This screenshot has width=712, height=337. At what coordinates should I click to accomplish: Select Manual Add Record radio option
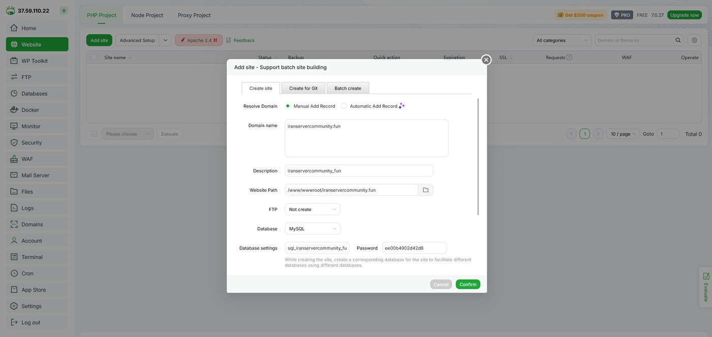288,106
